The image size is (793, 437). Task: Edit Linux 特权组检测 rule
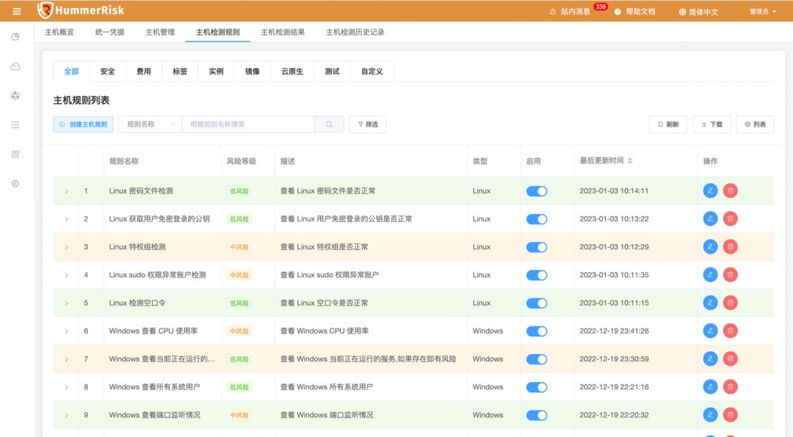point(711,247)
